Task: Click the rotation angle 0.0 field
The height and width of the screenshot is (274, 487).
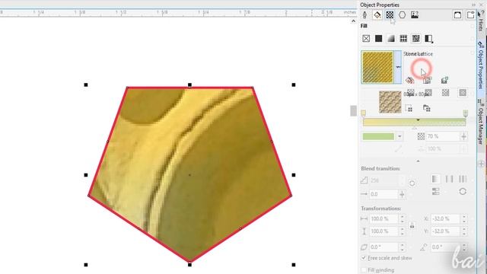Action: (x=446, y=247)
